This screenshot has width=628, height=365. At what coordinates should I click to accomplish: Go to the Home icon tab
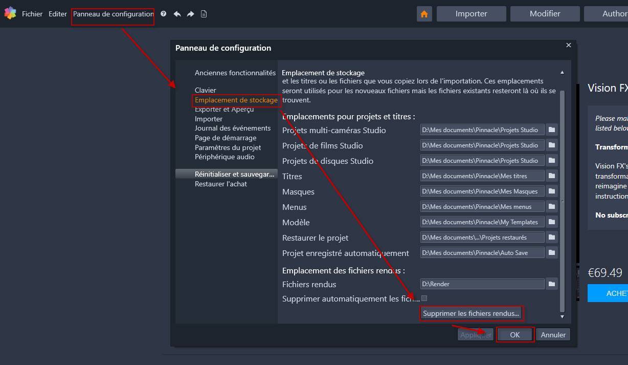click(424, 14)
